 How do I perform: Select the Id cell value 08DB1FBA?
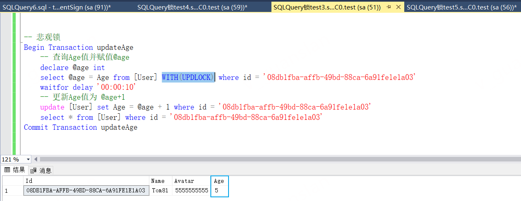pyautogui.click(x=86, y=191)
